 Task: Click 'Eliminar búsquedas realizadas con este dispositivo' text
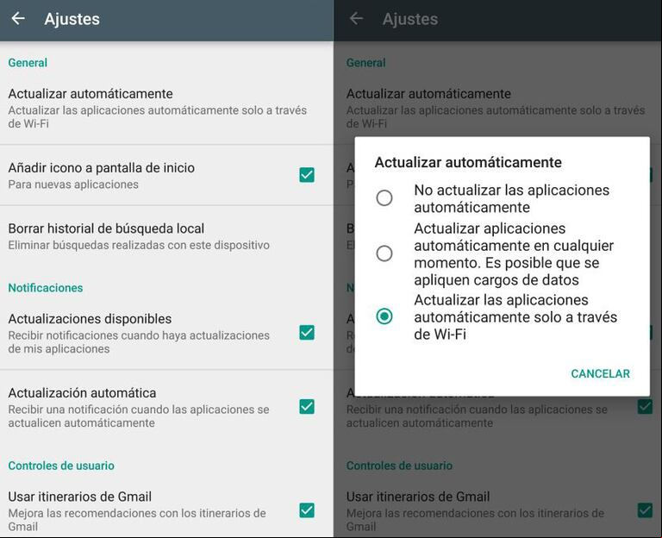click(139, 245)
